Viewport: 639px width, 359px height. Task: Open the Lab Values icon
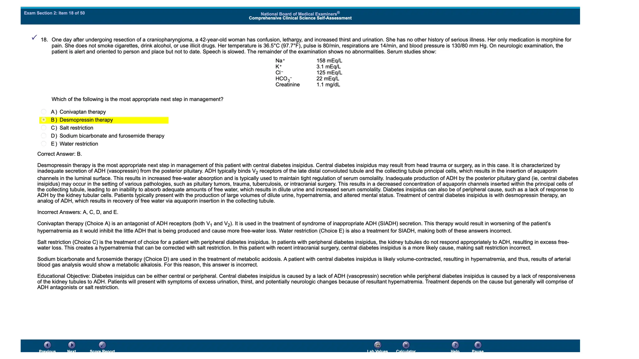378,345
